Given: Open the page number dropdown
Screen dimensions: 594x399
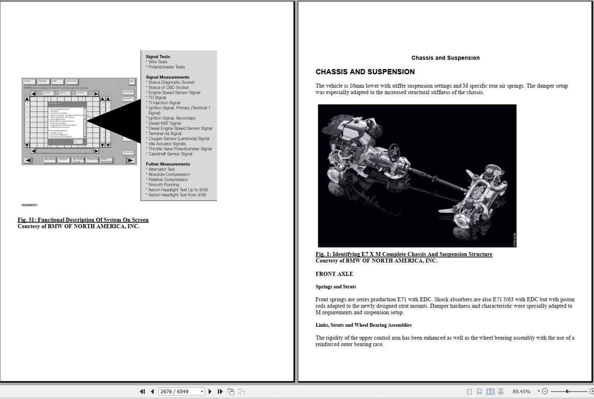Looking at the screenshot, I should (x=202, y=391).
